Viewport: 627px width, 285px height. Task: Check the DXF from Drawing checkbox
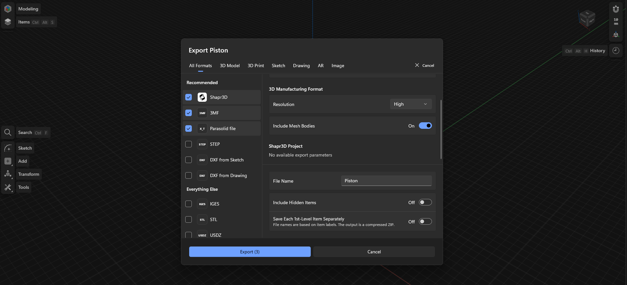click(x=189, y=175)
